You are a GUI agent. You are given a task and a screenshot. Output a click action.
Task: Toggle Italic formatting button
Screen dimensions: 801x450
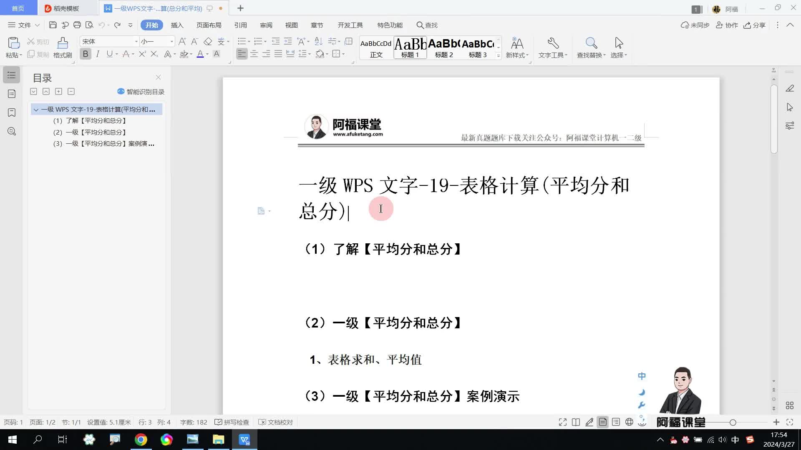[98, 54]
